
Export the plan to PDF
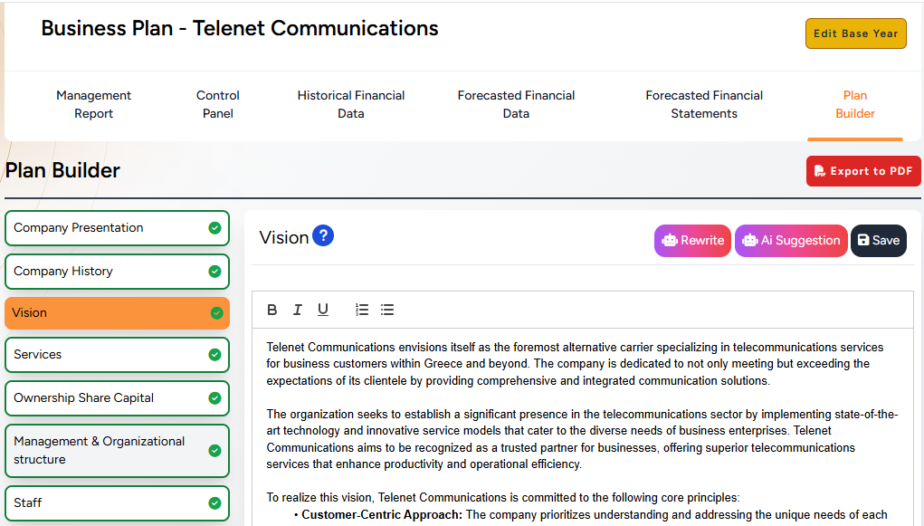[863, 171]
